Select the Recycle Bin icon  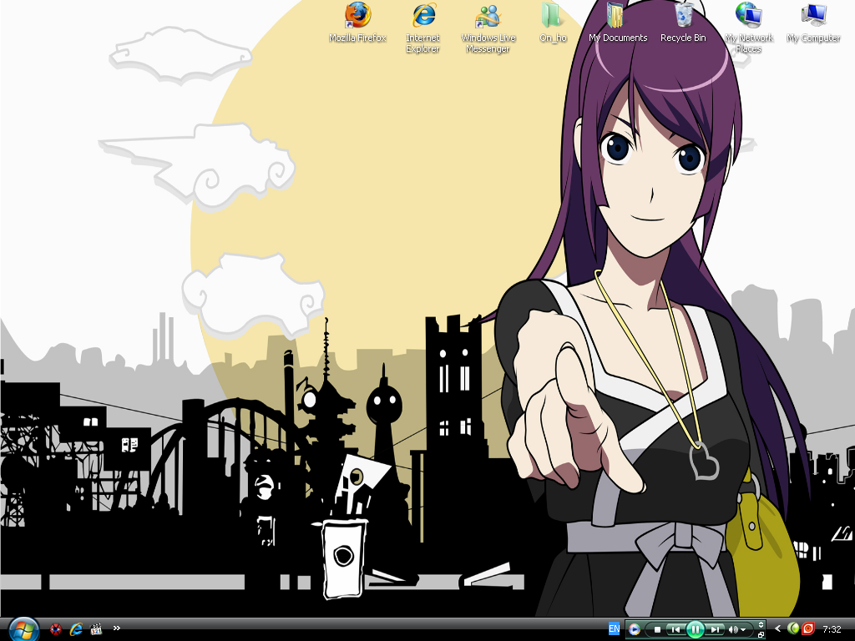[x=683, y=23]
